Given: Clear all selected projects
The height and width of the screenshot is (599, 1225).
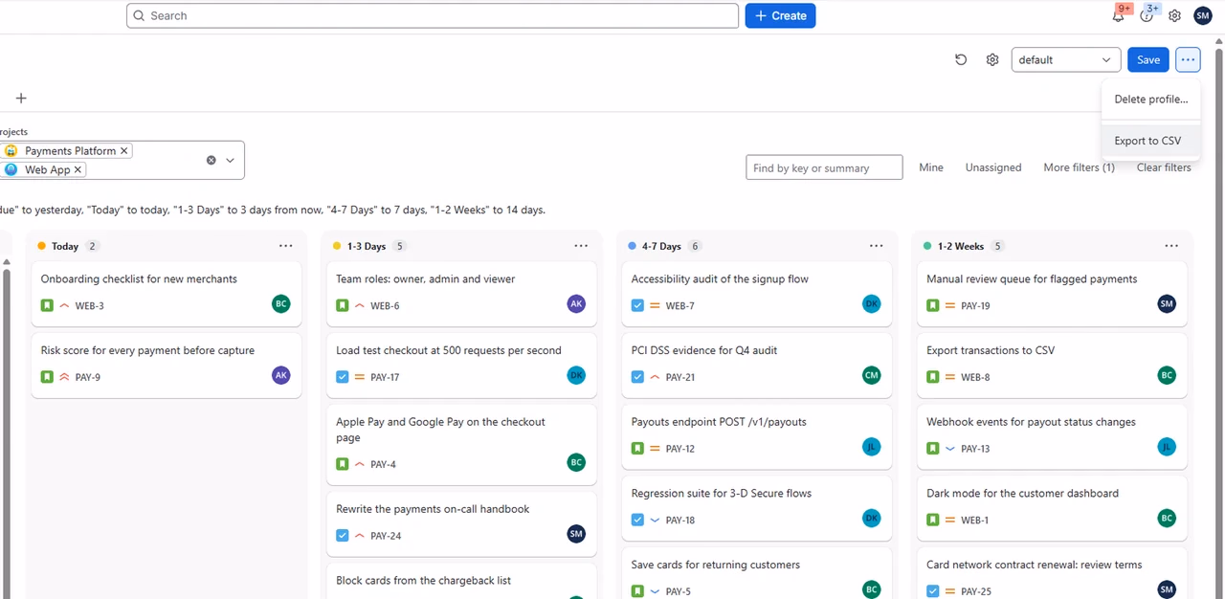Looking at the screenshot, I should pos(212,160).
